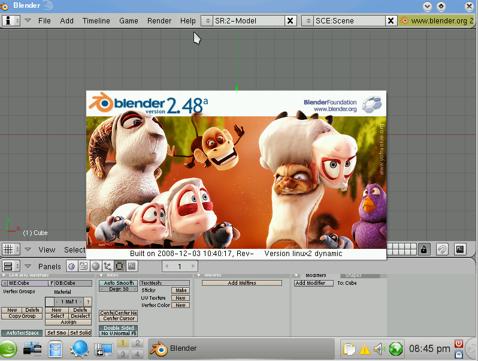Click the Add Modifier button
Image resolution: width=478 pixels, height=361 pixels.
(x=314, y=283)
